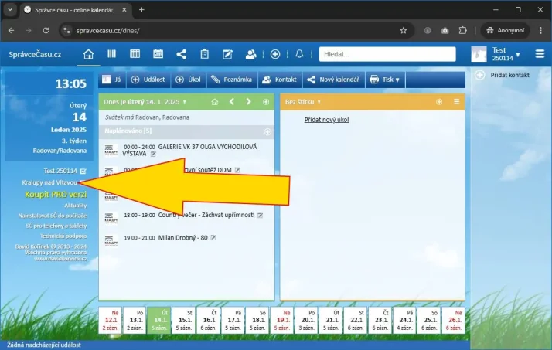Click plus icon in Naplánováno section header
Screen dimensions: 552x350
point(267,131)
